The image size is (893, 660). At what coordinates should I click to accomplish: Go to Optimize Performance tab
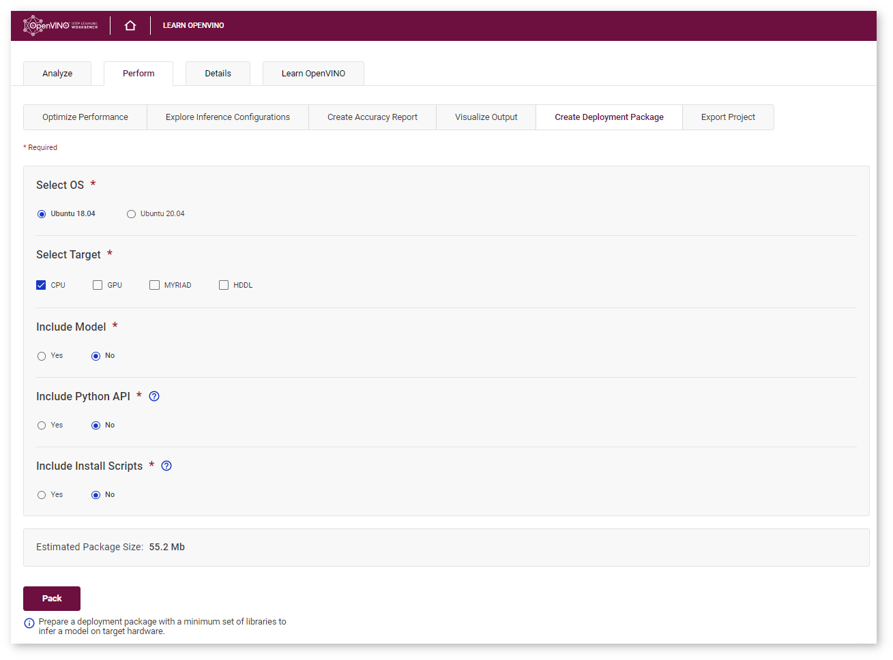tap(85, 117)
